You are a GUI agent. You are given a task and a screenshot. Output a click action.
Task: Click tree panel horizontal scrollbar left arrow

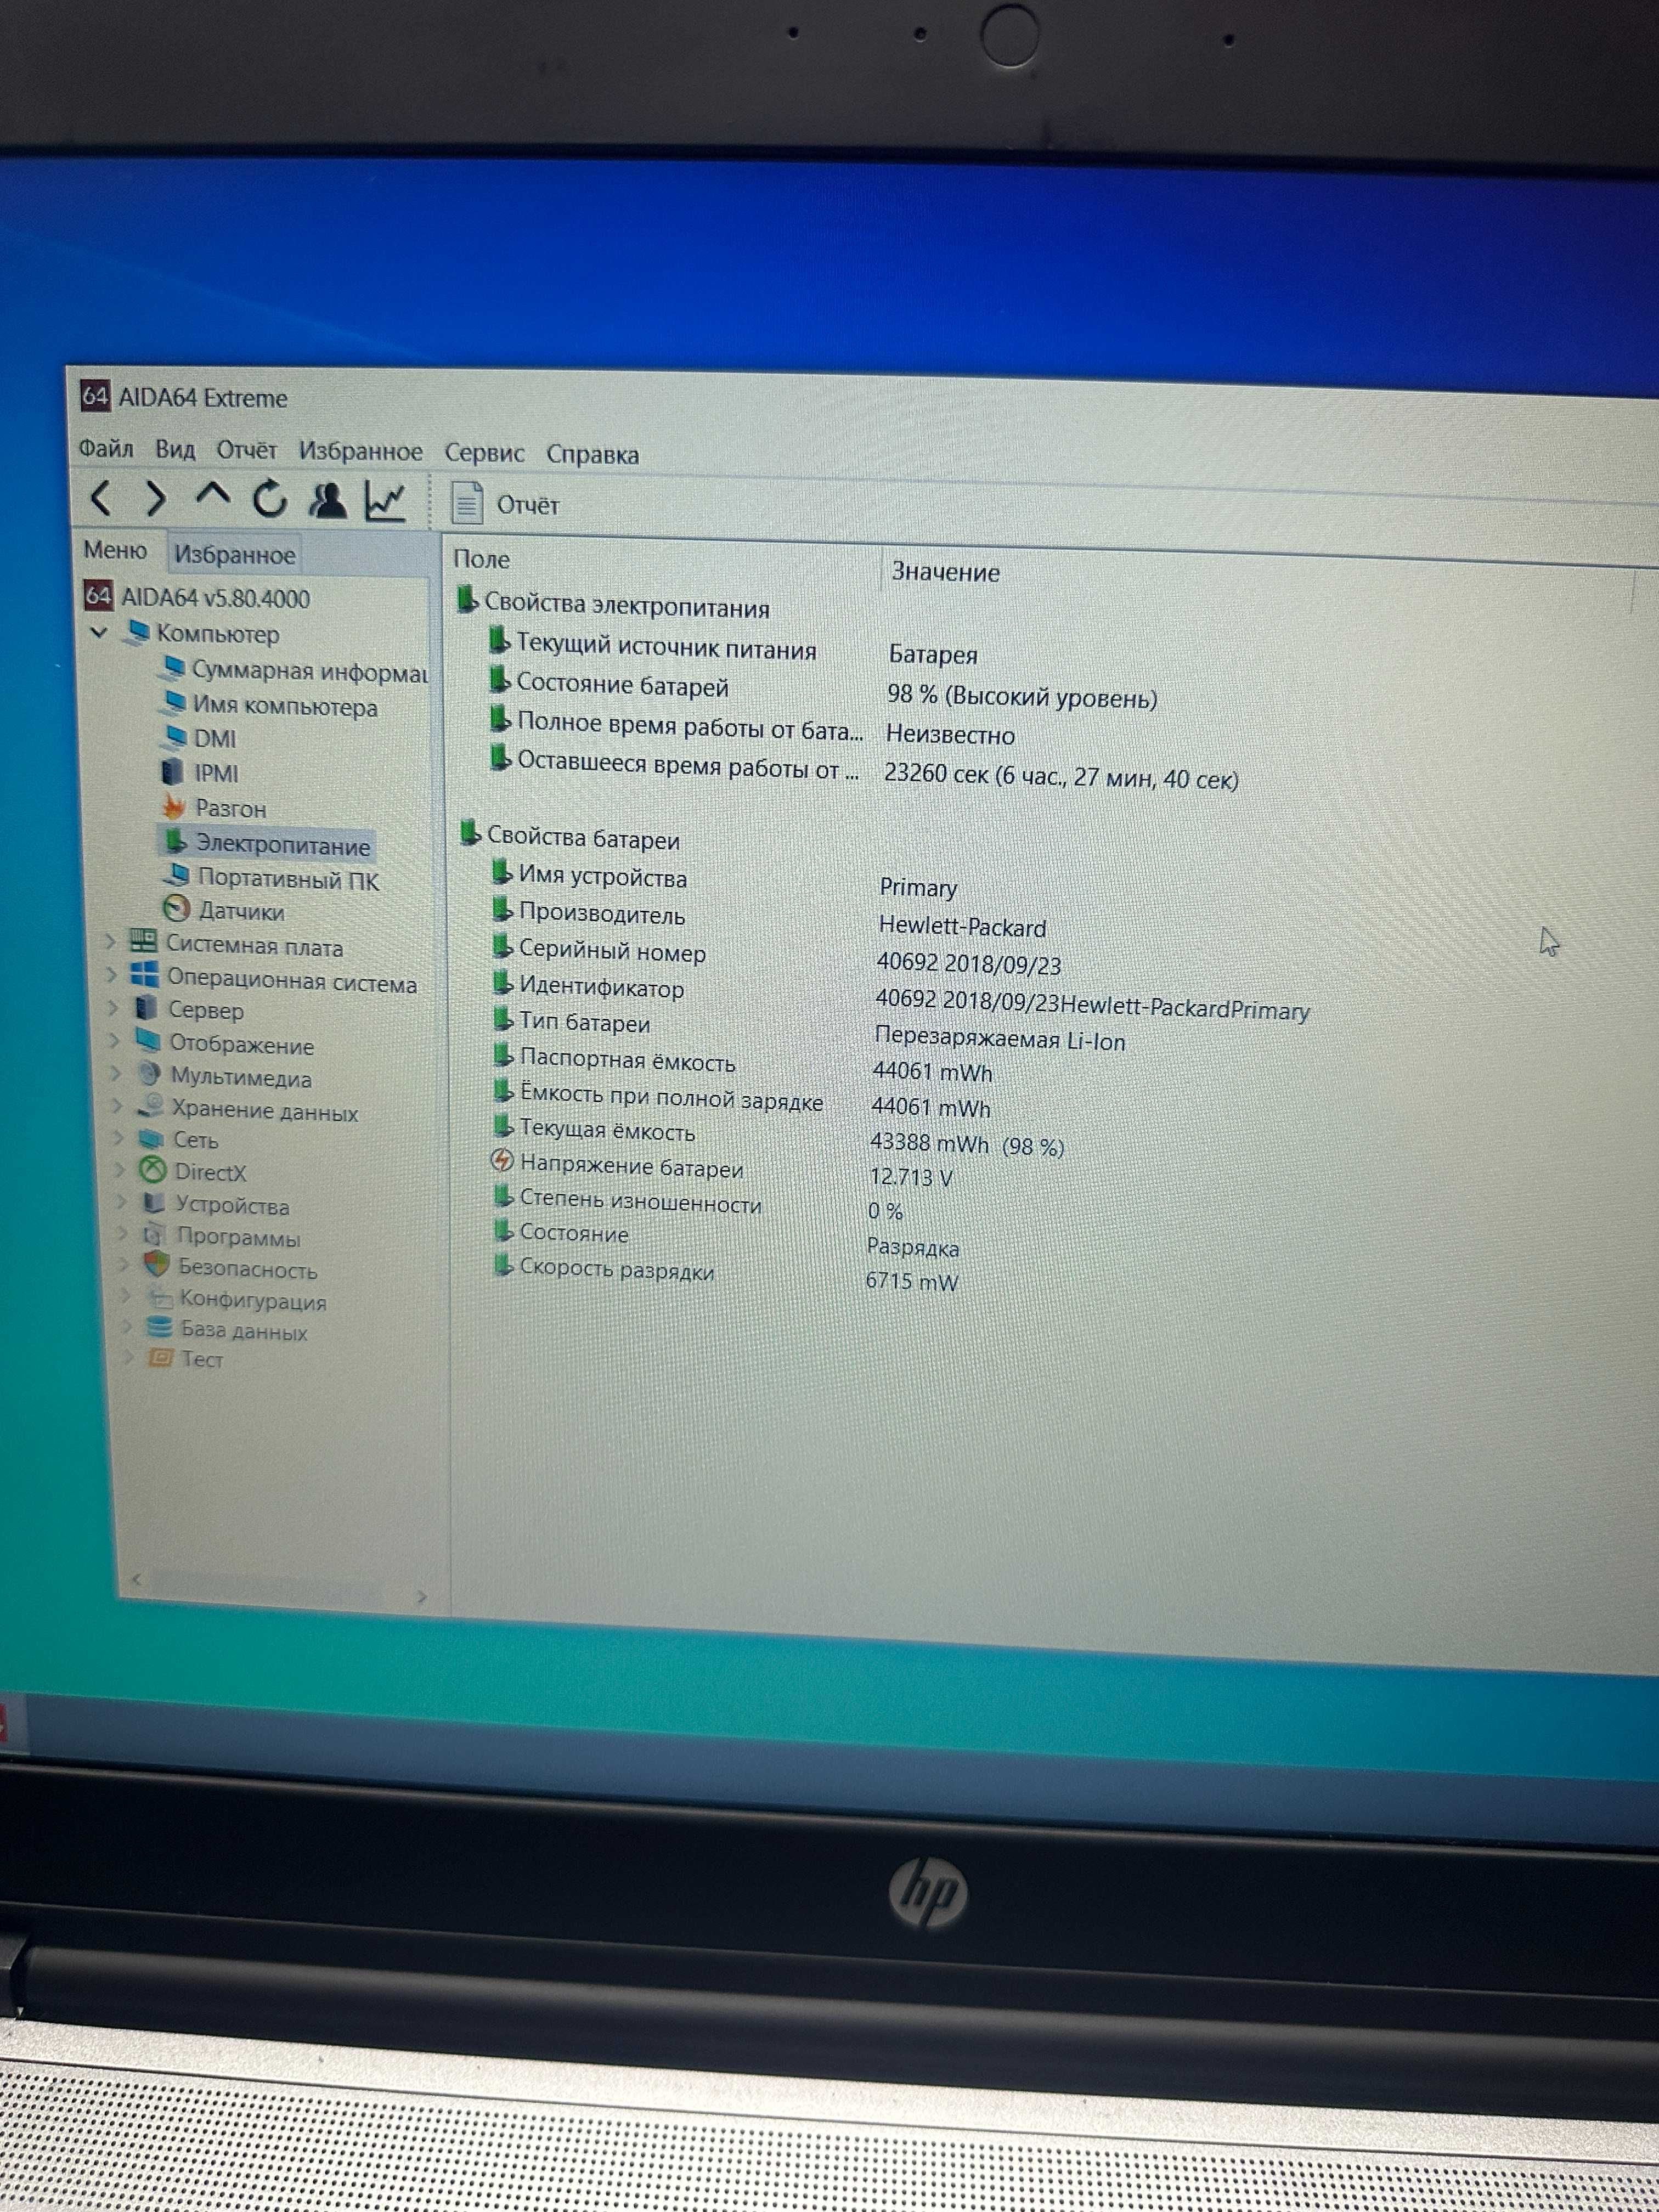point(136,1580)
